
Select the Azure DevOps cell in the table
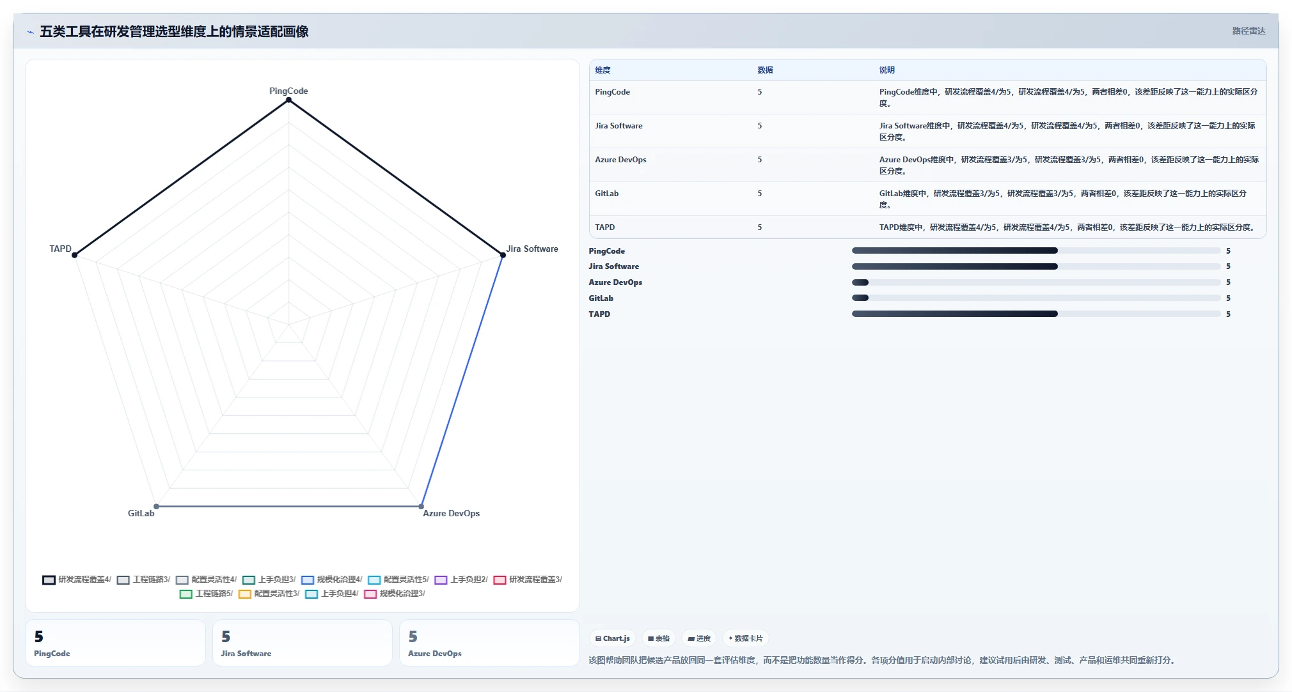pos(620,160)
